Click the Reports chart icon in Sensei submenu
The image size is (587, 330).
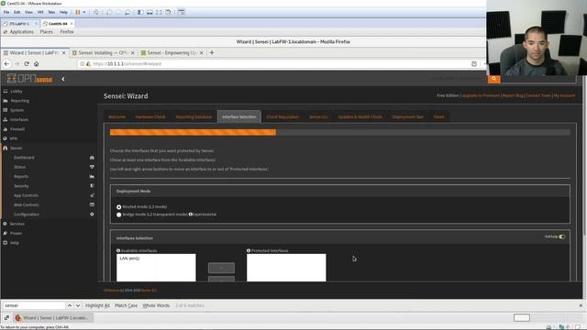92,176
